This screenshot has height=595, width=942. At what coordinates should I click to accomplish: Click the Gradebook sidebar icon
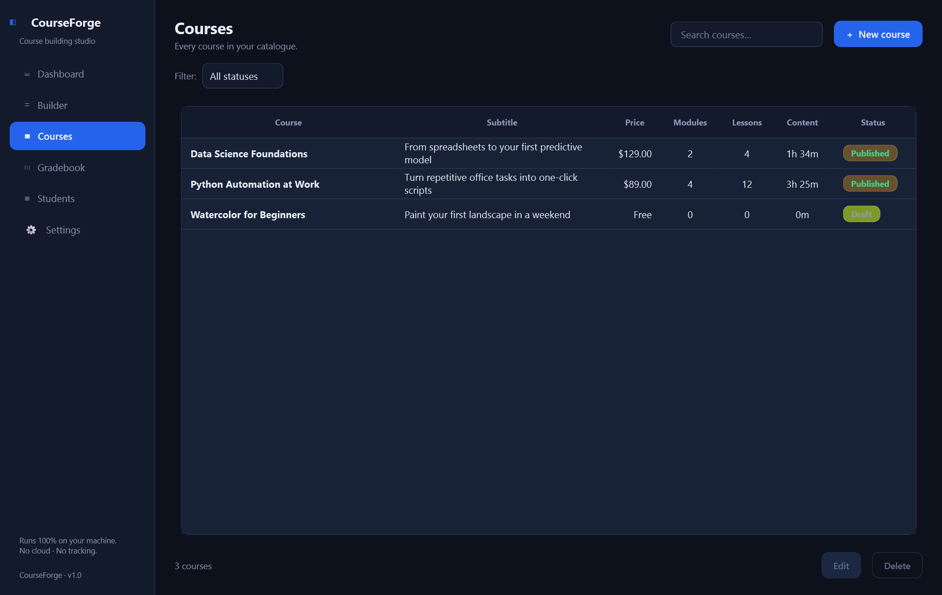pyautogui.click(x=27, y=168)
